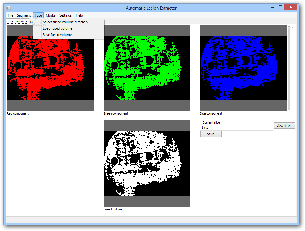Click the window resize grip
The image size is (305, 231).
coord(295,221)
